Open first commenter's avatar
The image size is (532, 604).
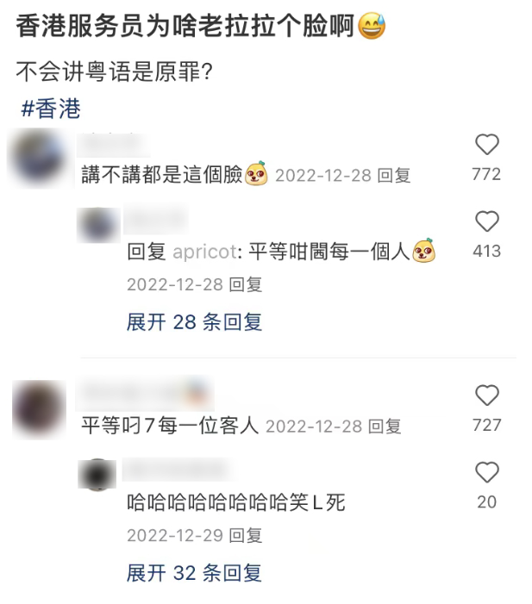[39, 159]
